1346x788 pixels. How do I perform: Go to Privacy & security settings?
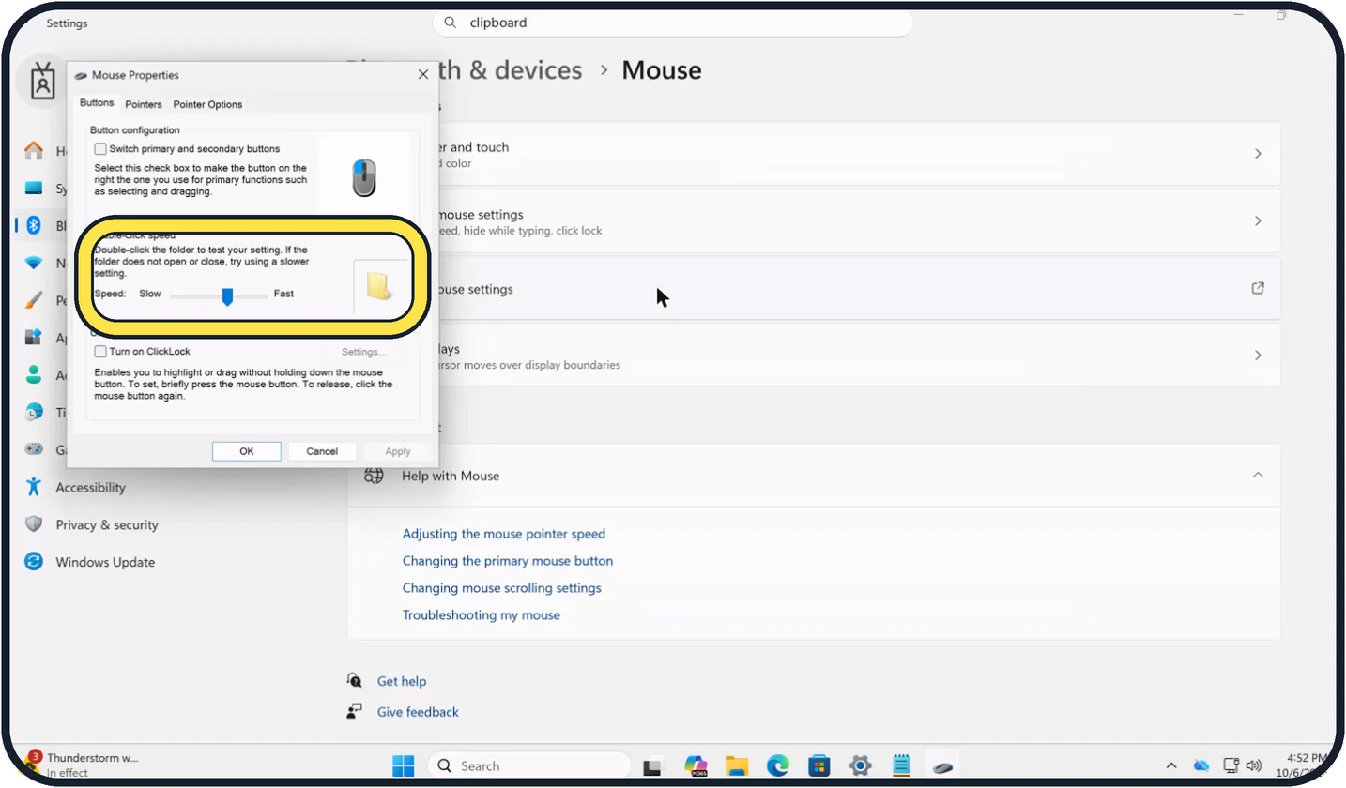pos(94,524)
